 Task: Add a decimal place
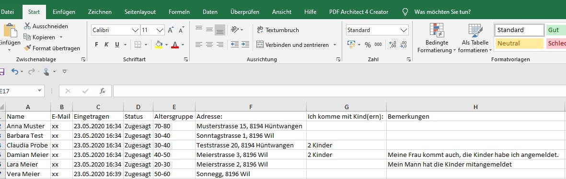(393, 45)
